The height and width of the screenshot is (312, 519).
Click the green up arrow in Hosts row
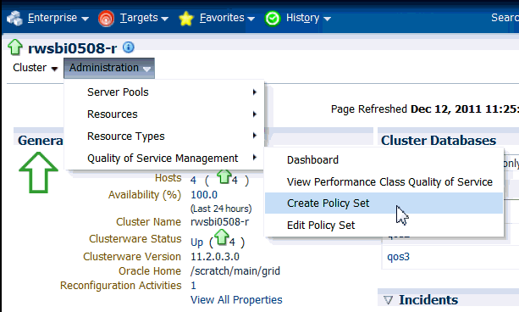(x=224, y=176)
